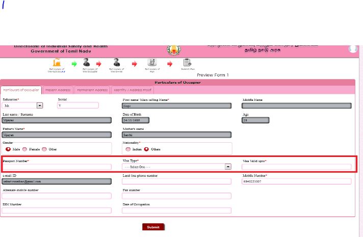The height and width of the screenshot is (237, 363).
Task: Switch to the Particulars of Occupier tab
Action: coord(21,90)
